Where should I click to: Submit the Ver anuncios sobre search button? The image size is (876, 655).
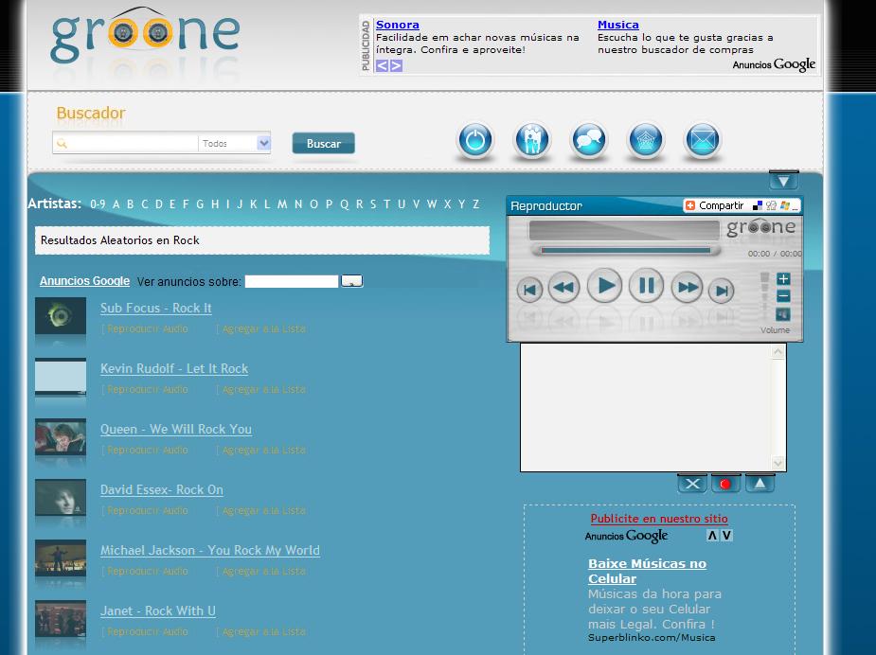(352, 281)
